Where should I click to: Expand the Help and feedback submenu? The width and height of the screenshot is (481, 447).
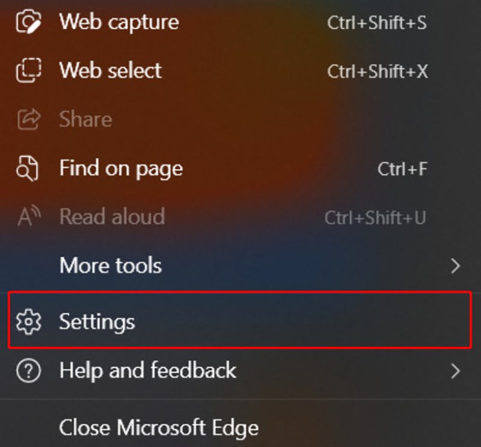(147, 371)
